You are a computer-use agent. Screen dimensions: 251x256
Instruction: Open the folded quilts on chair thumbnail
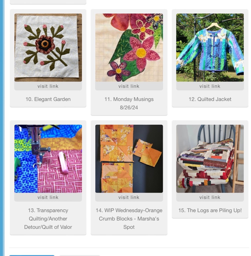click(210, 159)
